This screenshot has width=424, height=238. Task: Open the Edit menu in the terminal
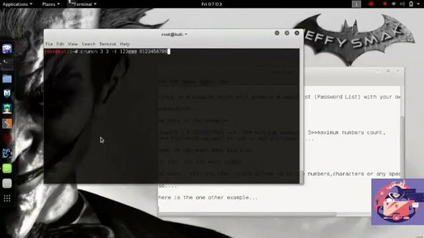[60, 44]
